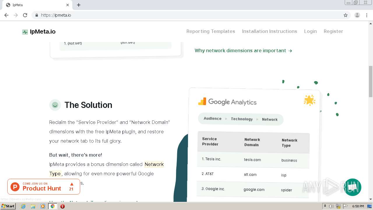Open the Chrome three-dot menu

click(x=367, y=15)
